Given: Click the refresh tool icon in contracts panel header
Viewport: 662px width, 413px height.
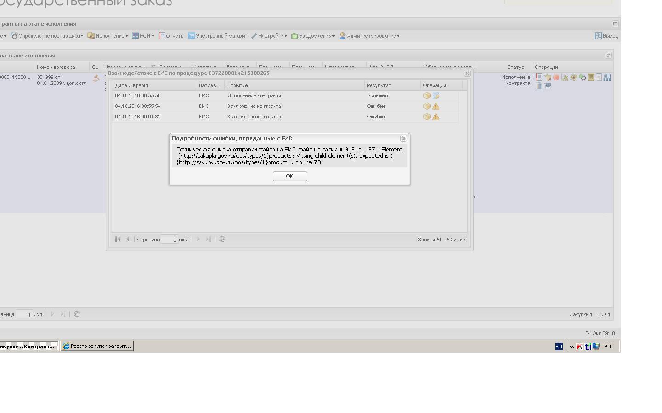Looking at the screenshot, I should [608, 55].
